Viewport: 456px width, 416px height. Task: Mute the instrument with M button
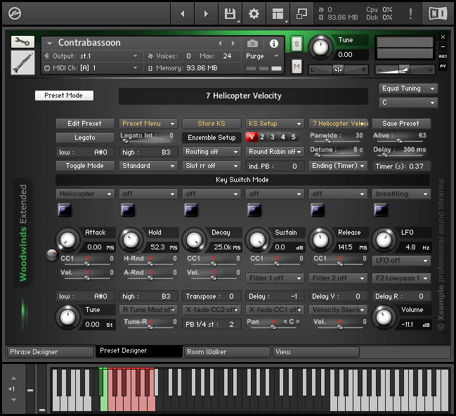[297, 67]
